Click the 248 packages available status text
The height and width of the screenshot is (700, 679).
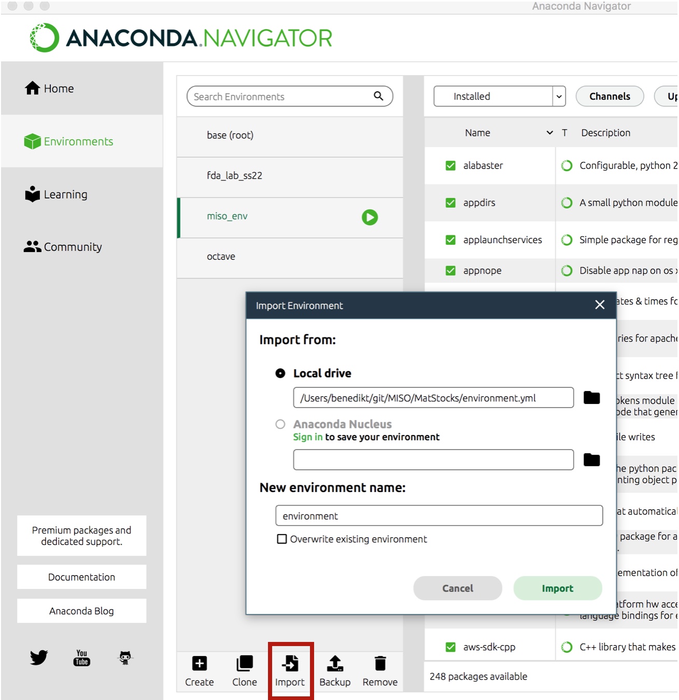pyautogui.click(x=478, y=677)
